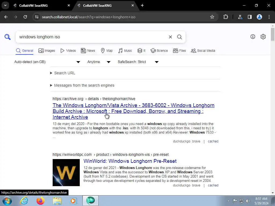
Task: Open the Anytime time range dropdown
Action: 99,62
